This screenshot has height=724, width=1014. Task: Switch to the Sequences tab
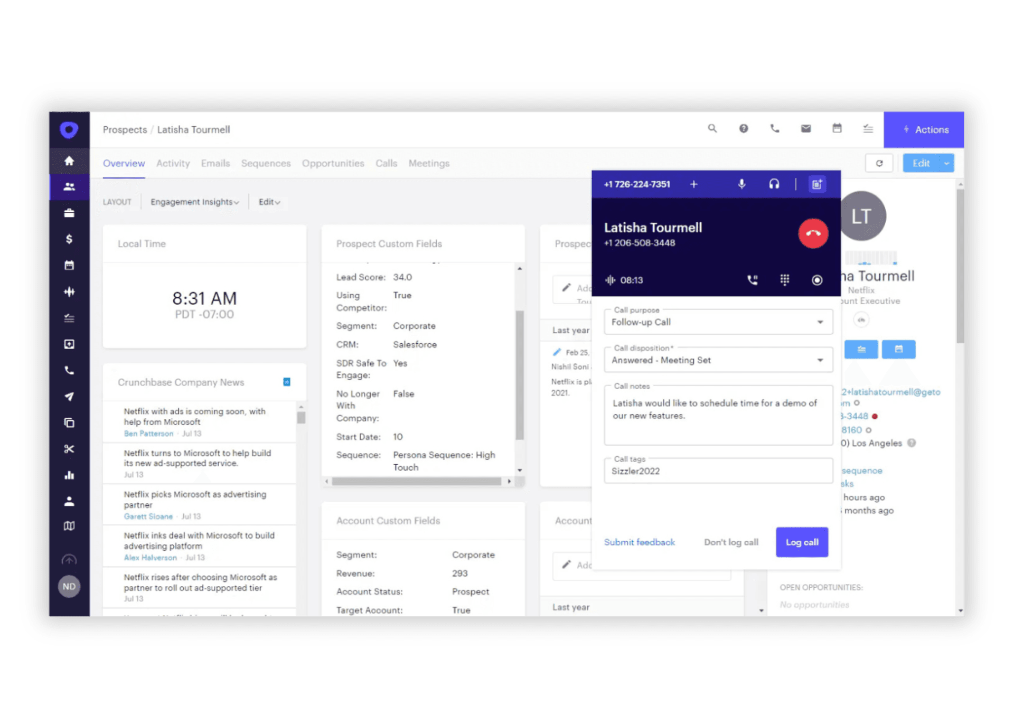pyautogui.click(x=266, y=163)
